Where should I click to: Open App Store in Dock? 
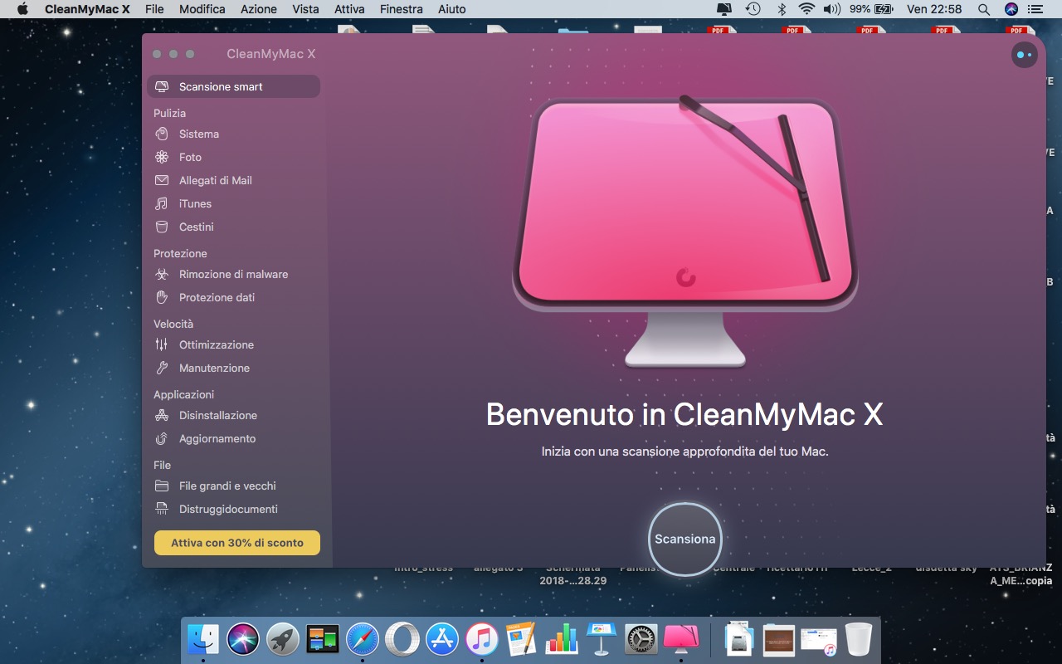point(442,639)
